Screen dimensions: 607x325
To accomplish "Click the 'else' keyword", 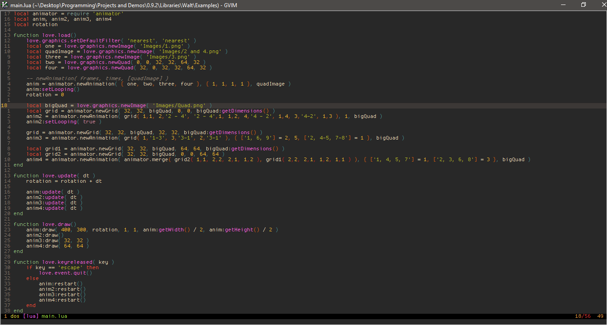I will pos(32,278).
